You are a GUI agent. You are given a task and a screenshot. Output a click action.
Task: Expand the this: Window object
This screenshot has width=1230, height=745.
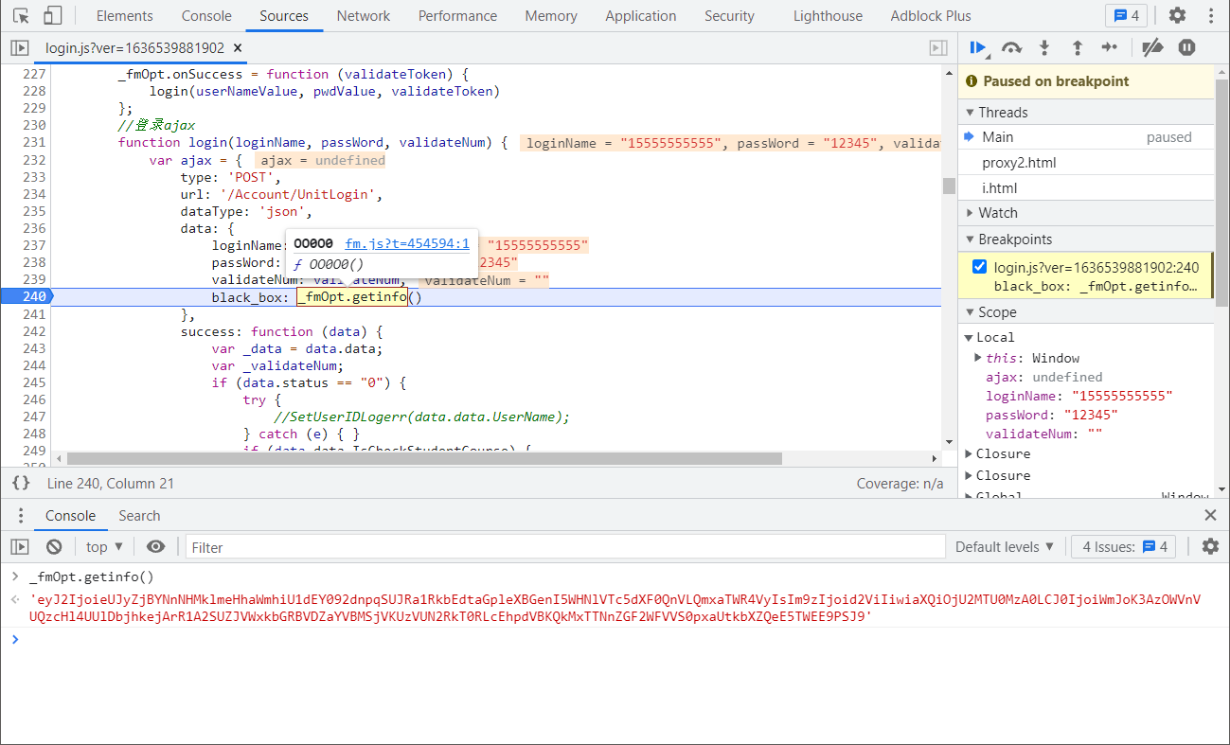click(978, 358)
